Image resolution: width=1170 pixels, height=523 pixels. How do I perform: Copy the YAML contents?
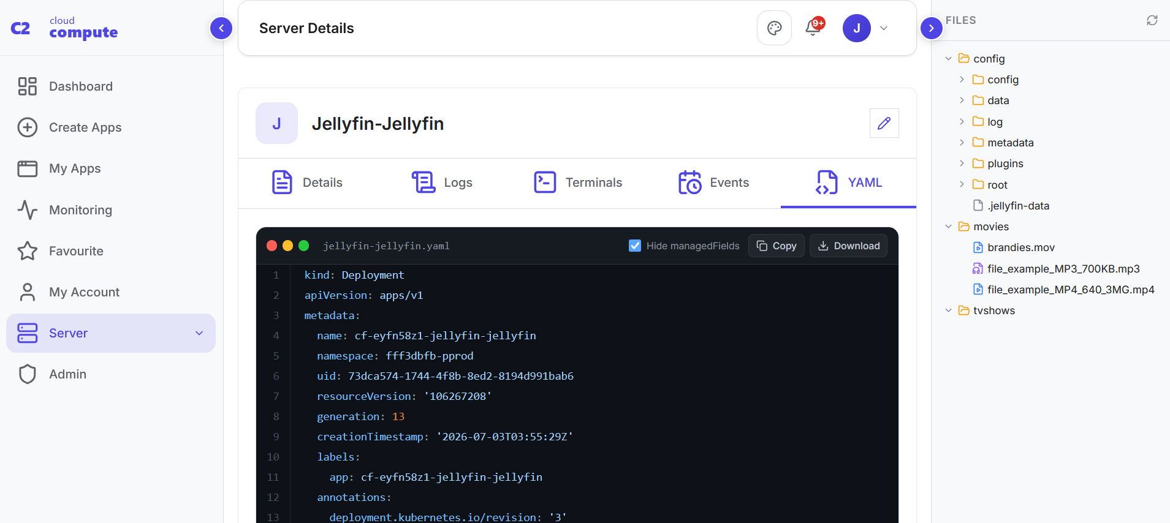tap(777, 246)
